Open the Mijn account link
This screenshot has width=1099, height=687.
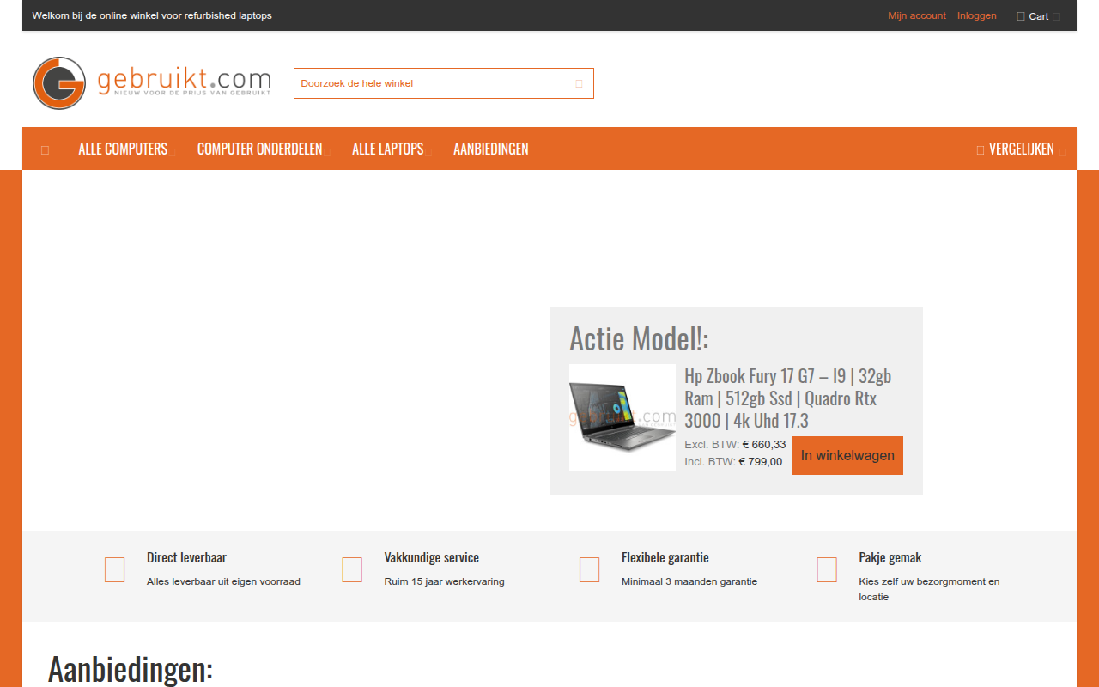917,15
